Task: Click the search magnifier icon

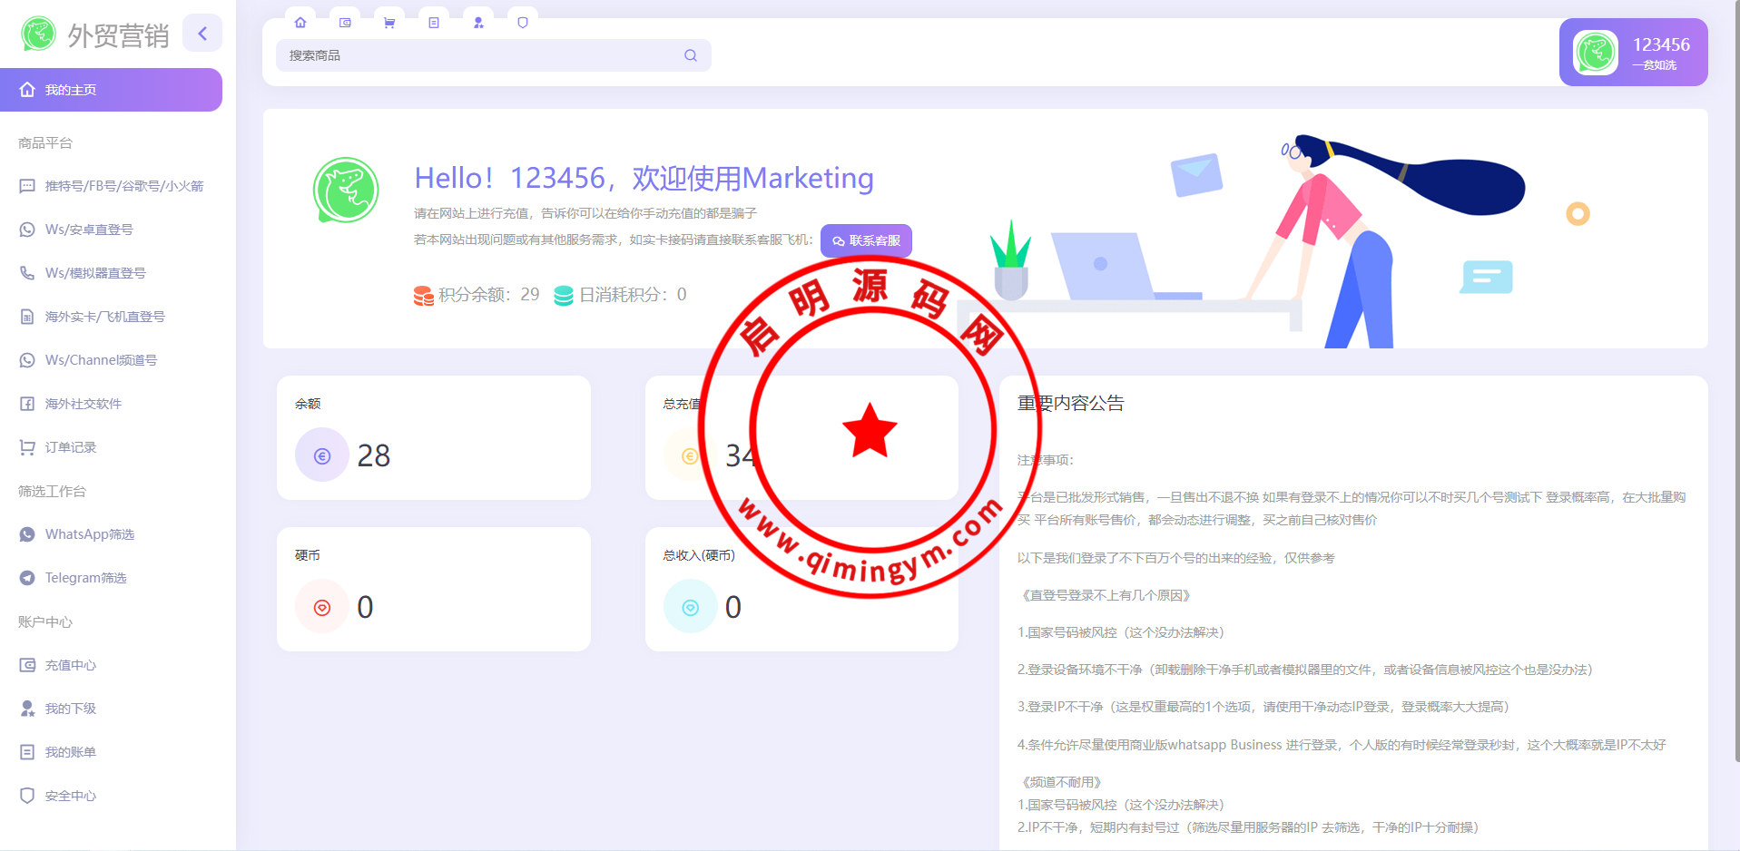Action: coord(691,55)
